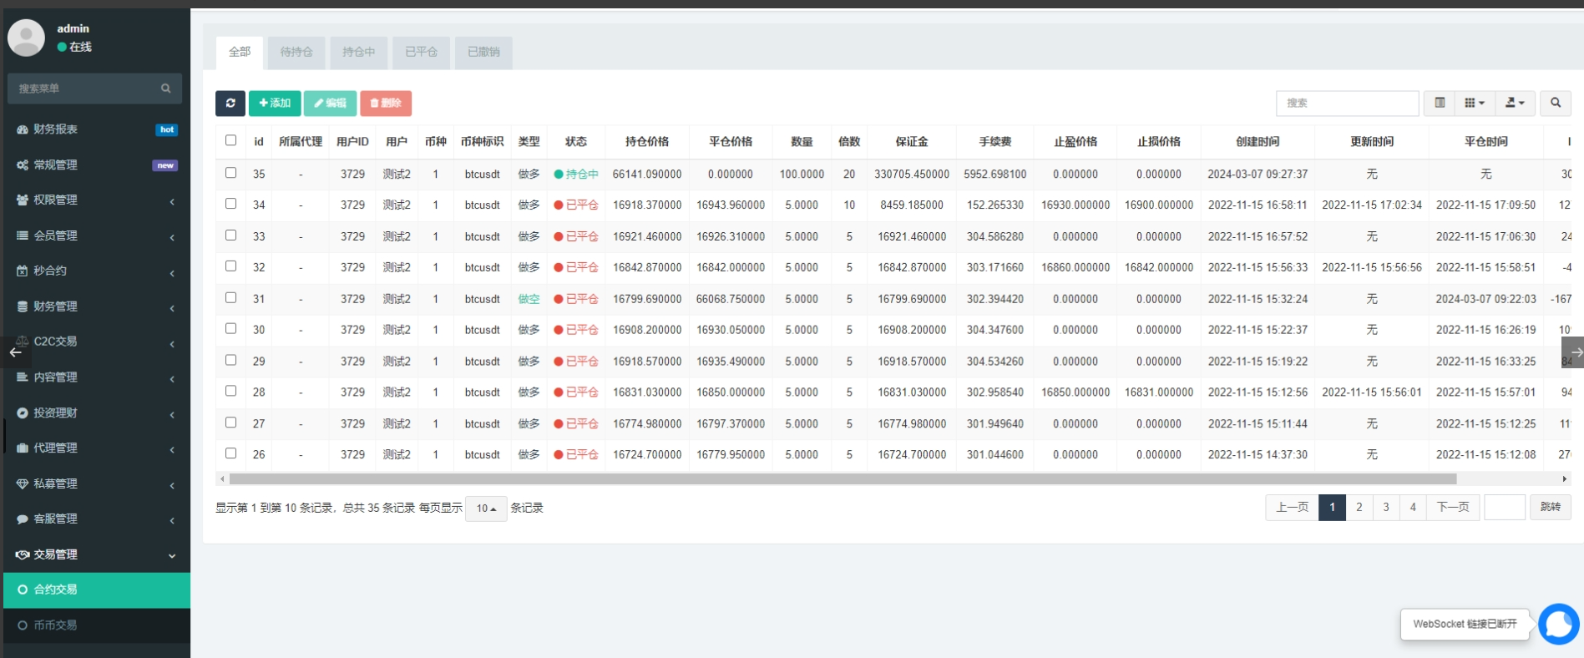
Task: Click the right edge forward arrow
Action: pyautogui.click(x=1573, y=352)
